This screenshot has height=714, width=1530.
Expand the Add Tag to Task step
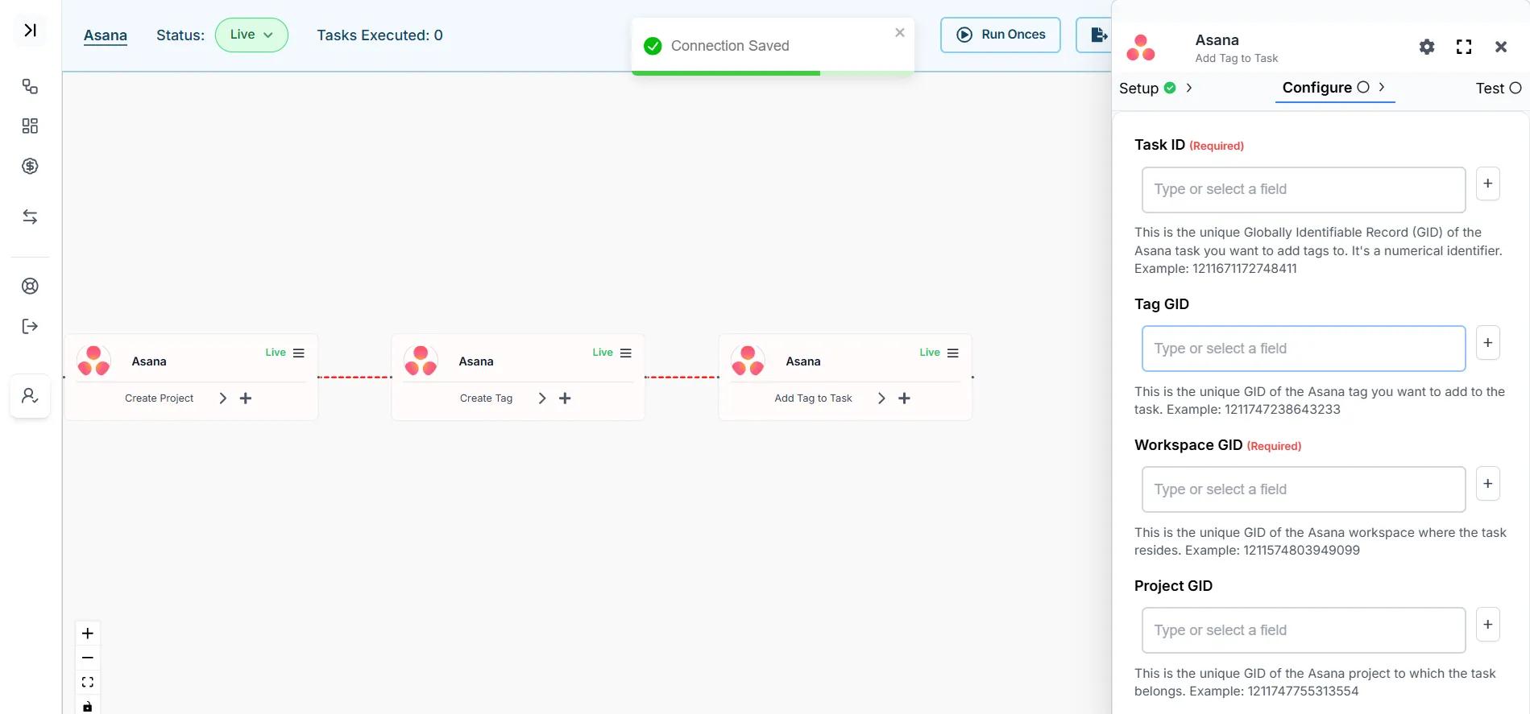click(x=881, y=398)
